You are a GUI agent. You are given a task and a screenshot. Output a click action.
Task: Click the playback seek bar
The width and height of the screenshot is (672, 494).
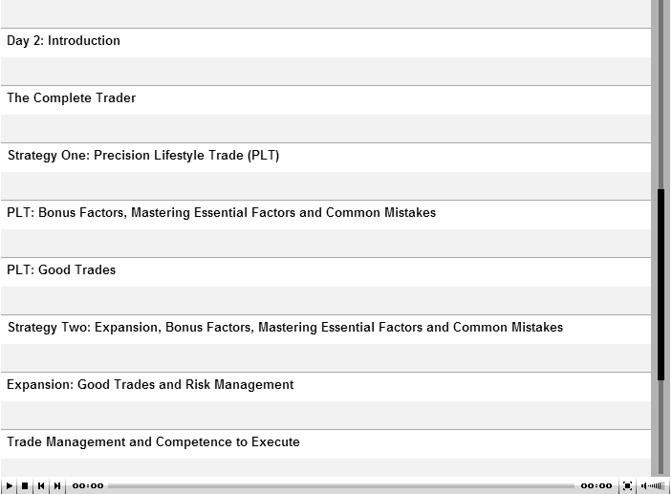coord(341,485)
